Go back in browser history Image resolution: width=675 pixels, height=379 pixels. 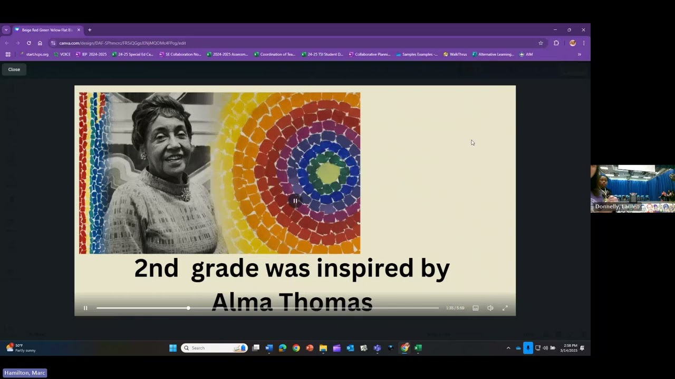pyautogui.click(x=6, y=43)
